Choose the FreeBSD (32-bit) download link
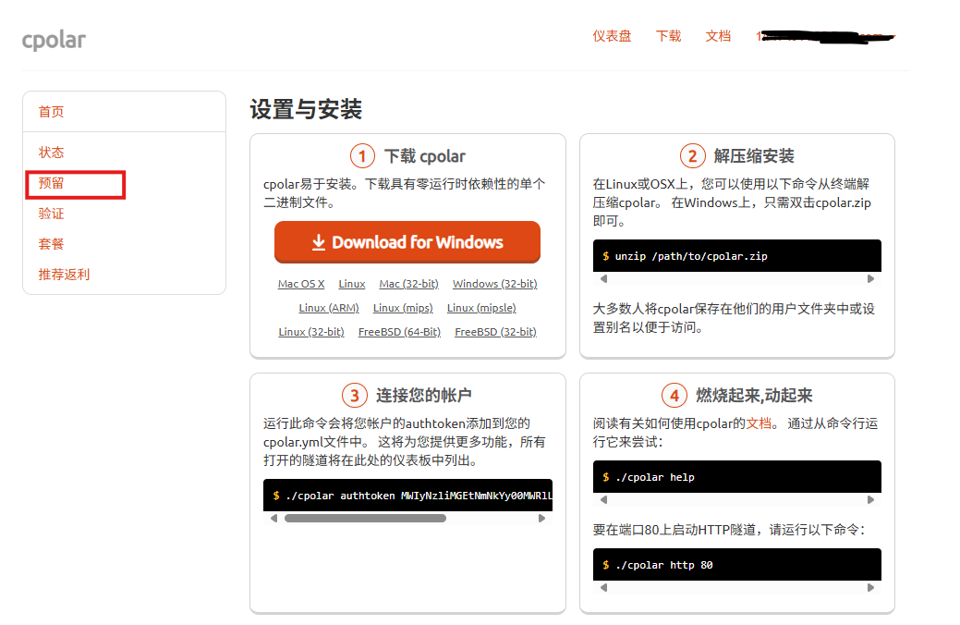Screen dimensions: 960x625 coord(495,332)
